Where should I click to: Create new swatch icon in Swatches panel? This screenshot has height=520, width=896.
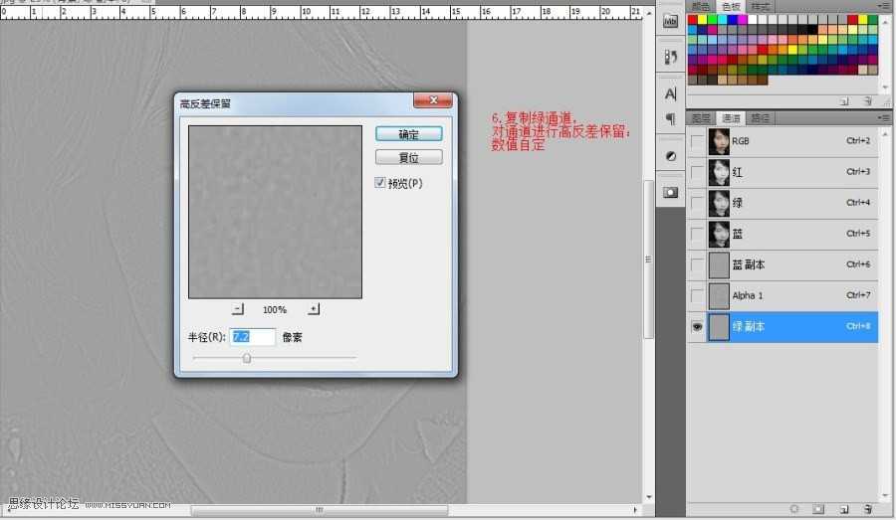[x=844, y=101]
